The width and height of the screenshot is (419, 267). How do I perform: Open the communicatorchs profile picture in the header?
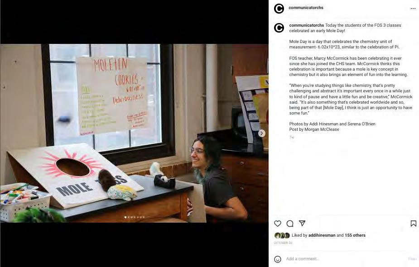(279, 9)
